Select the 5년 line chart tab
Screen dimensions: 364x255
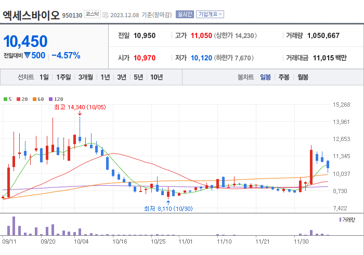tap(138, 77)
